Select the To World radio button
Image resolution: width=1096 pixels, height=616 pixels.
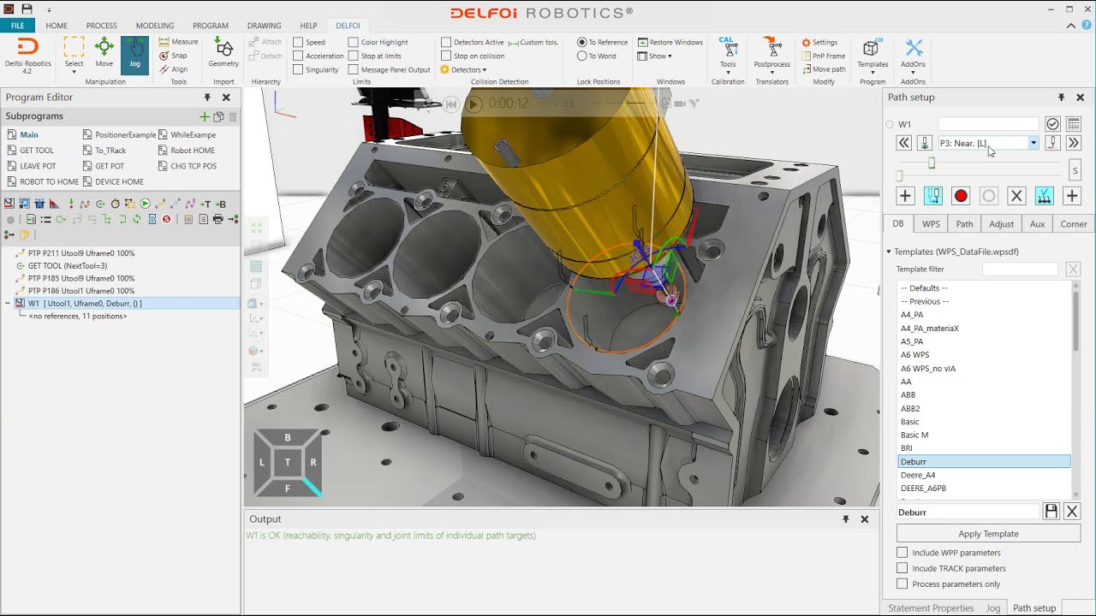582,56
